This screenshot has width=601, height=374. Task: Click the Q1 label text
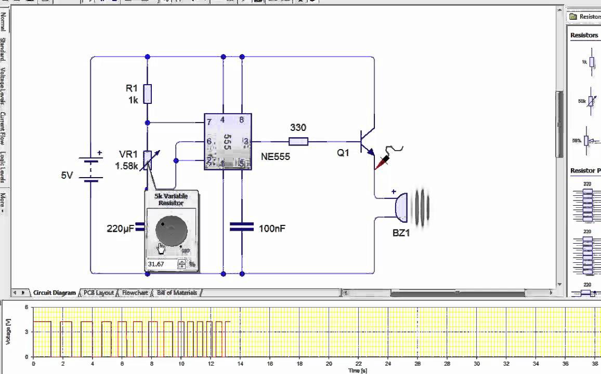tap(343, 153)
